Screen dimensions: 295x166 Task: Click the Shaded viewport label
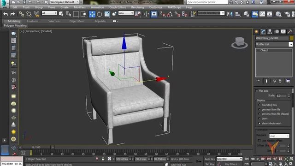coord(47,31)
